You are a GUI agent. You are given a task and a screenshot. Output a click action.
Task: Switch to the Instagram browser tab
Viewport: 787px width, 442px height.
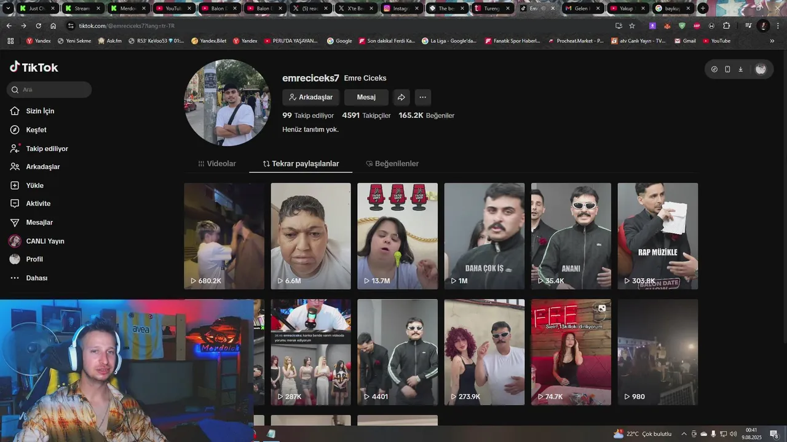400,9
